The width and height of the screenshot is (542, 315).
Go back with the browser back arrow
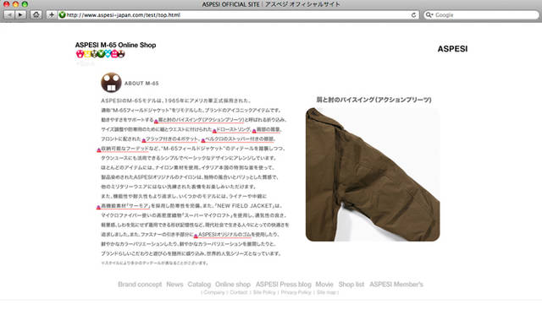9,15
